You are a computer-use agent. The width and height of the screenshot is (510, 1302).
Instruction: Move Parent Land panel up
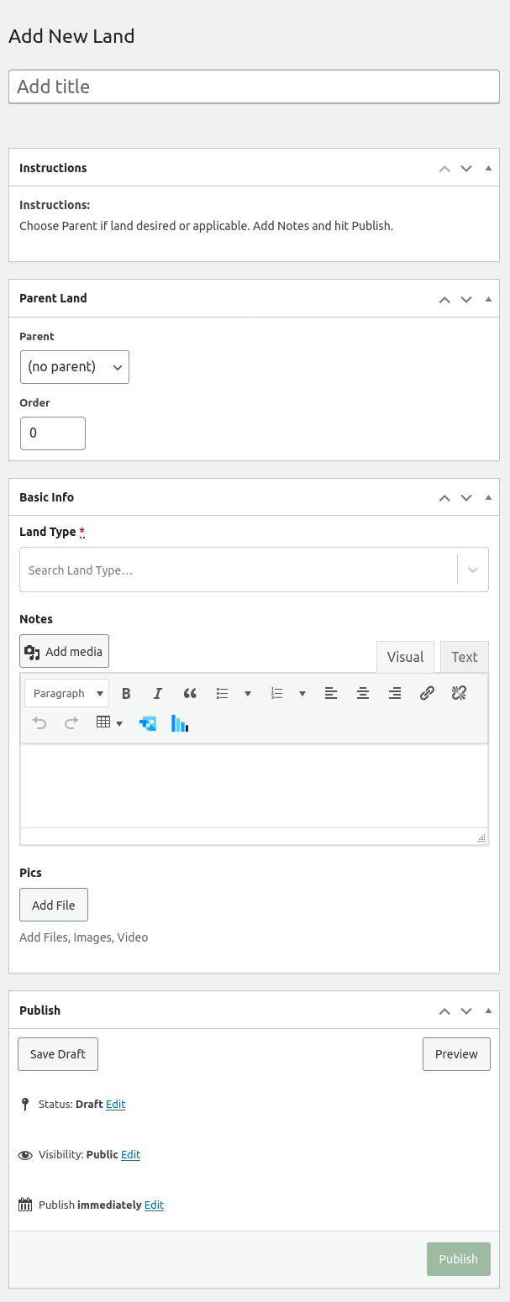coord(444,299)
